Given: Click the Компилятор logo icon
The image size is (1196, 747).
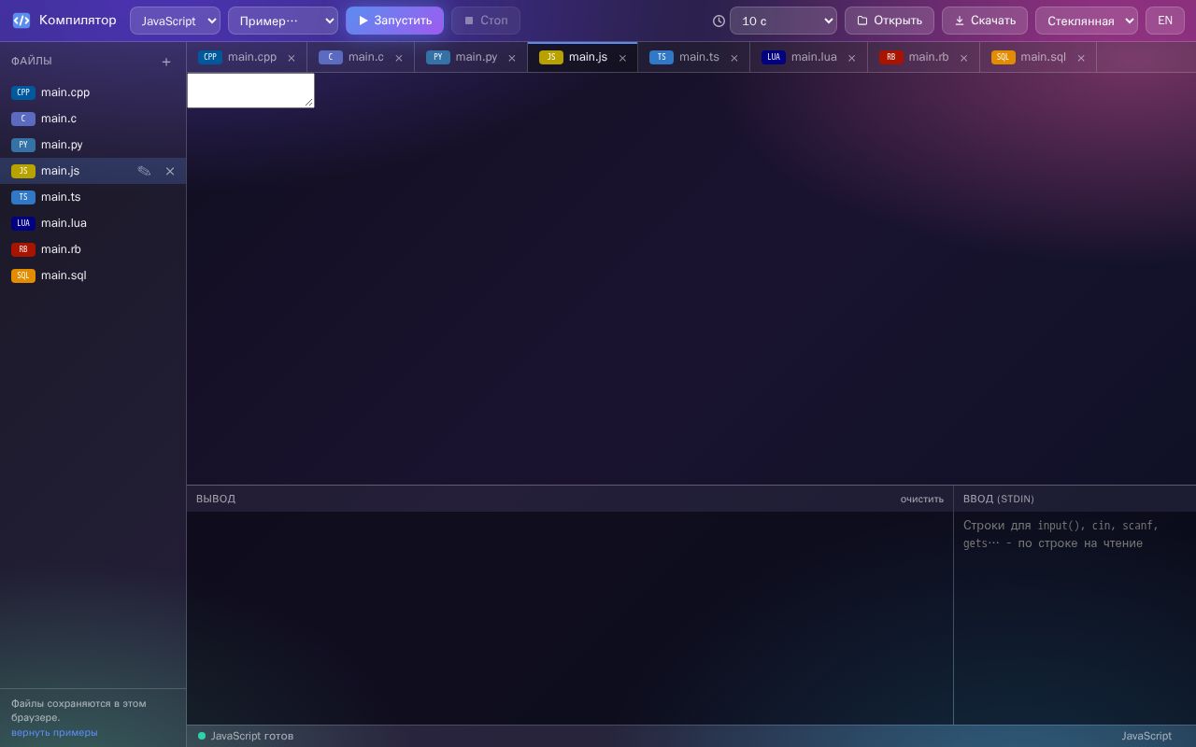Looking at the screenshot, I should pos(21,21).
